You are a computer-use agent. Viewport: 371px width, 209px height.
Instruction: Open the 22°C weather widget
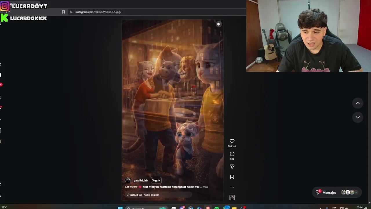[4, 207]
